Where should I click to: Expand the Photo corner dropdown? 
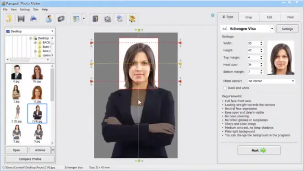click(x=293, y=81)
